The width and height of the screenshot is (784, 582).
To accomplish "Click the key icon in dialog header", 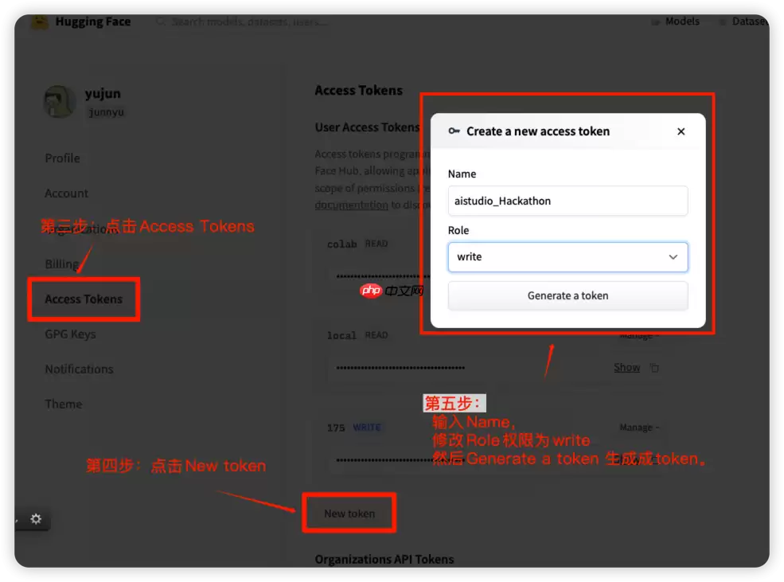I will click(454, 131).
